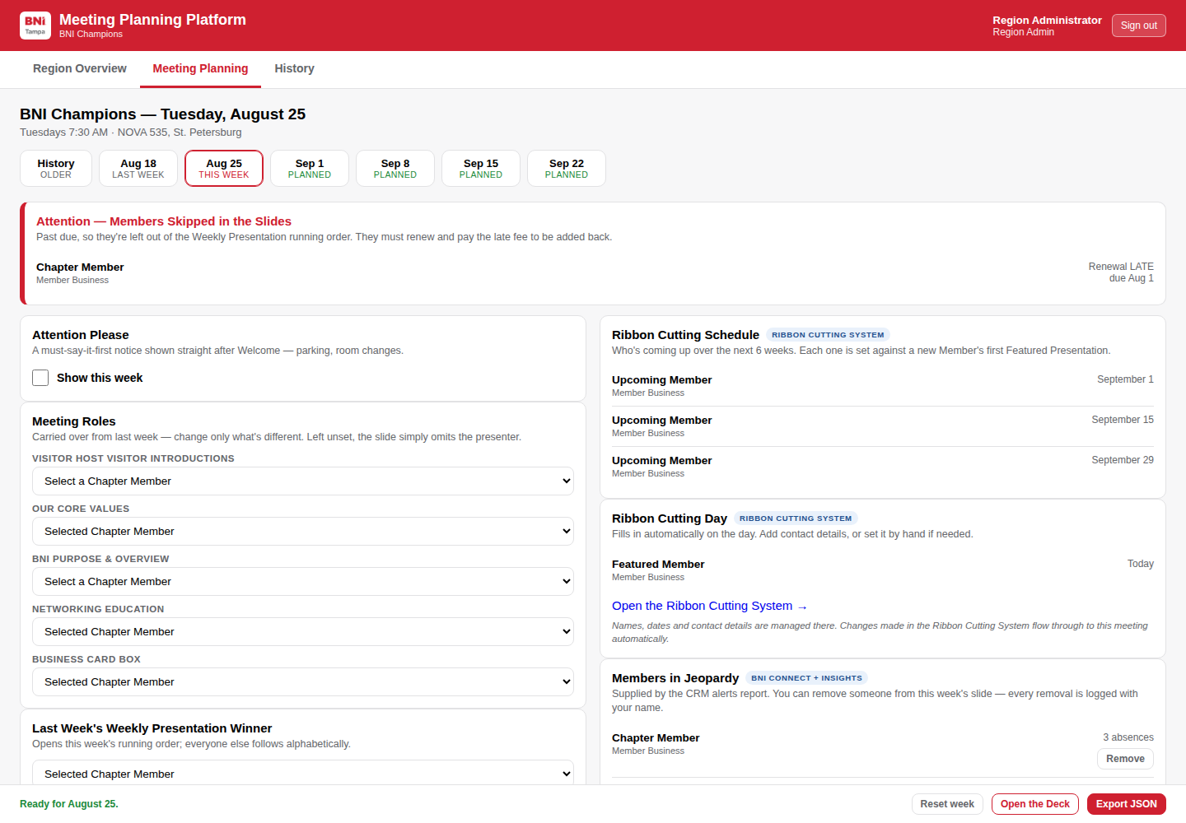
Task: Click the Attention — Members Skipped heading
Action: coord(164,221)
